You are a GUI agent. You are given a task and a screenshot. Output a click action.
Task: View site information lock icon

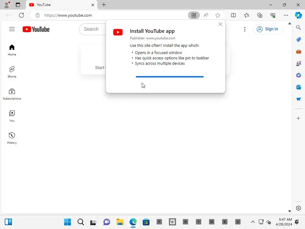(38, 15)
